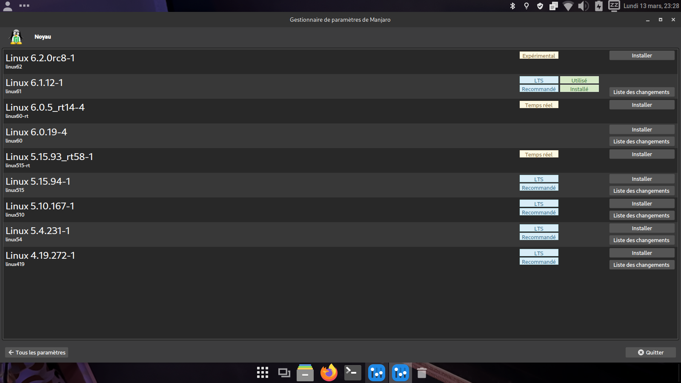Select the Linux 6.0.5_rt14-4 kernel title
This screenshot has width=681, height=383.
[x=45, y=107]
